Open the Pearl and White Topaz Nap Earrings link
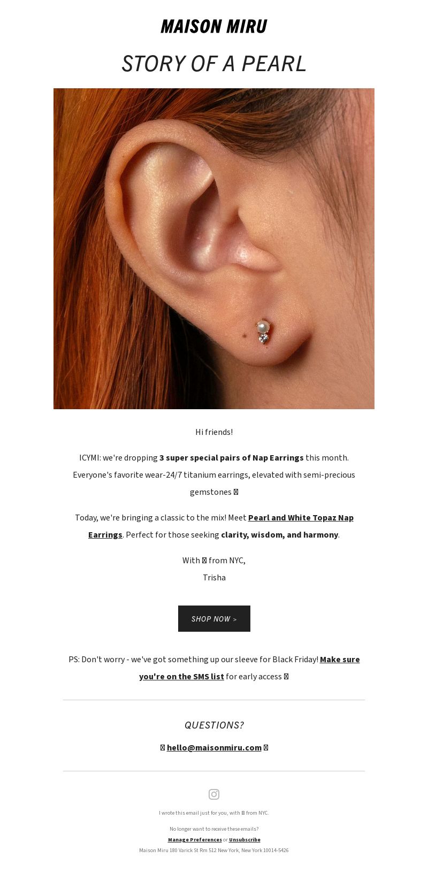 pos(221,526)
